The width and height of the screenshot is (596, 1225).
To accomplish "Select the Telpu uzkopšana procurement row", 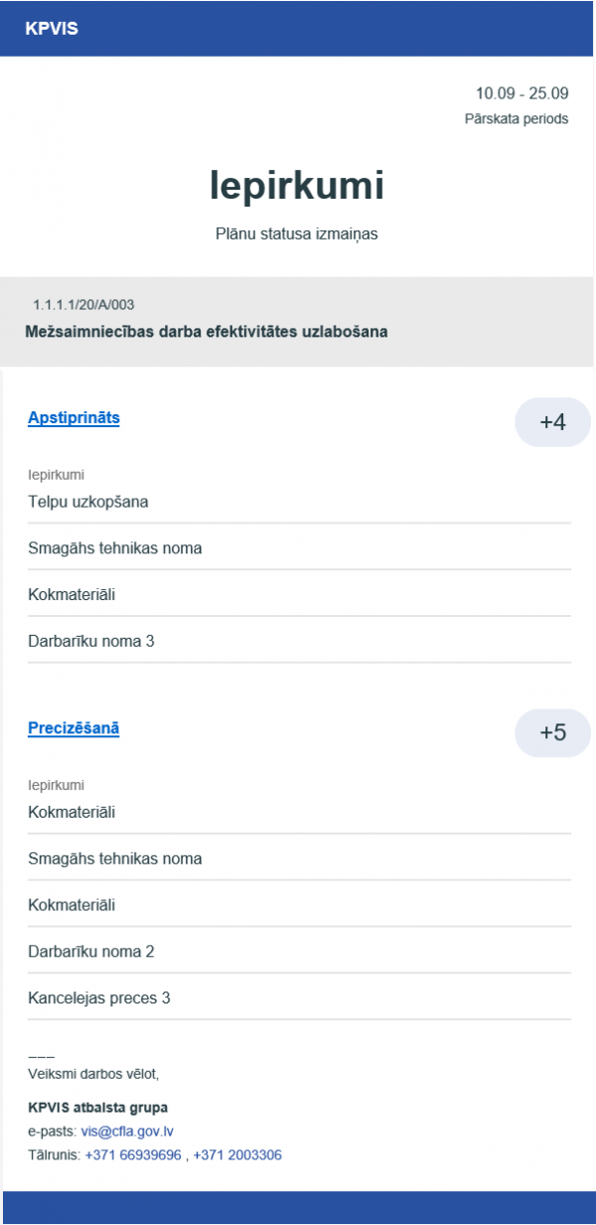I will tap(88, 502).
